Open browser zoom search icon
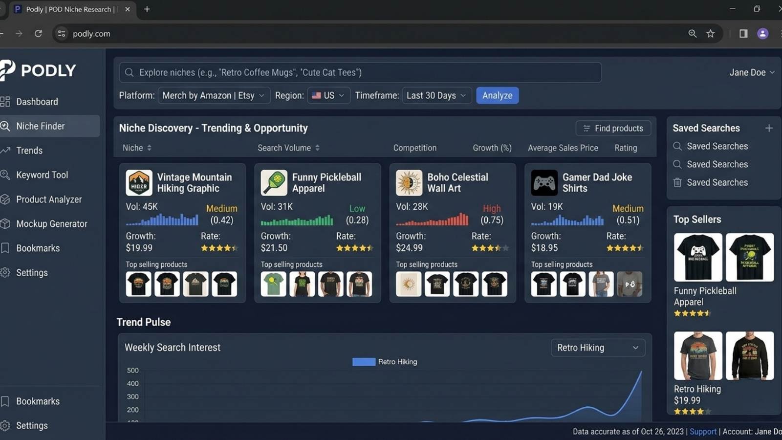The height and width of the screenshot is (440, 782). point(693,34)
